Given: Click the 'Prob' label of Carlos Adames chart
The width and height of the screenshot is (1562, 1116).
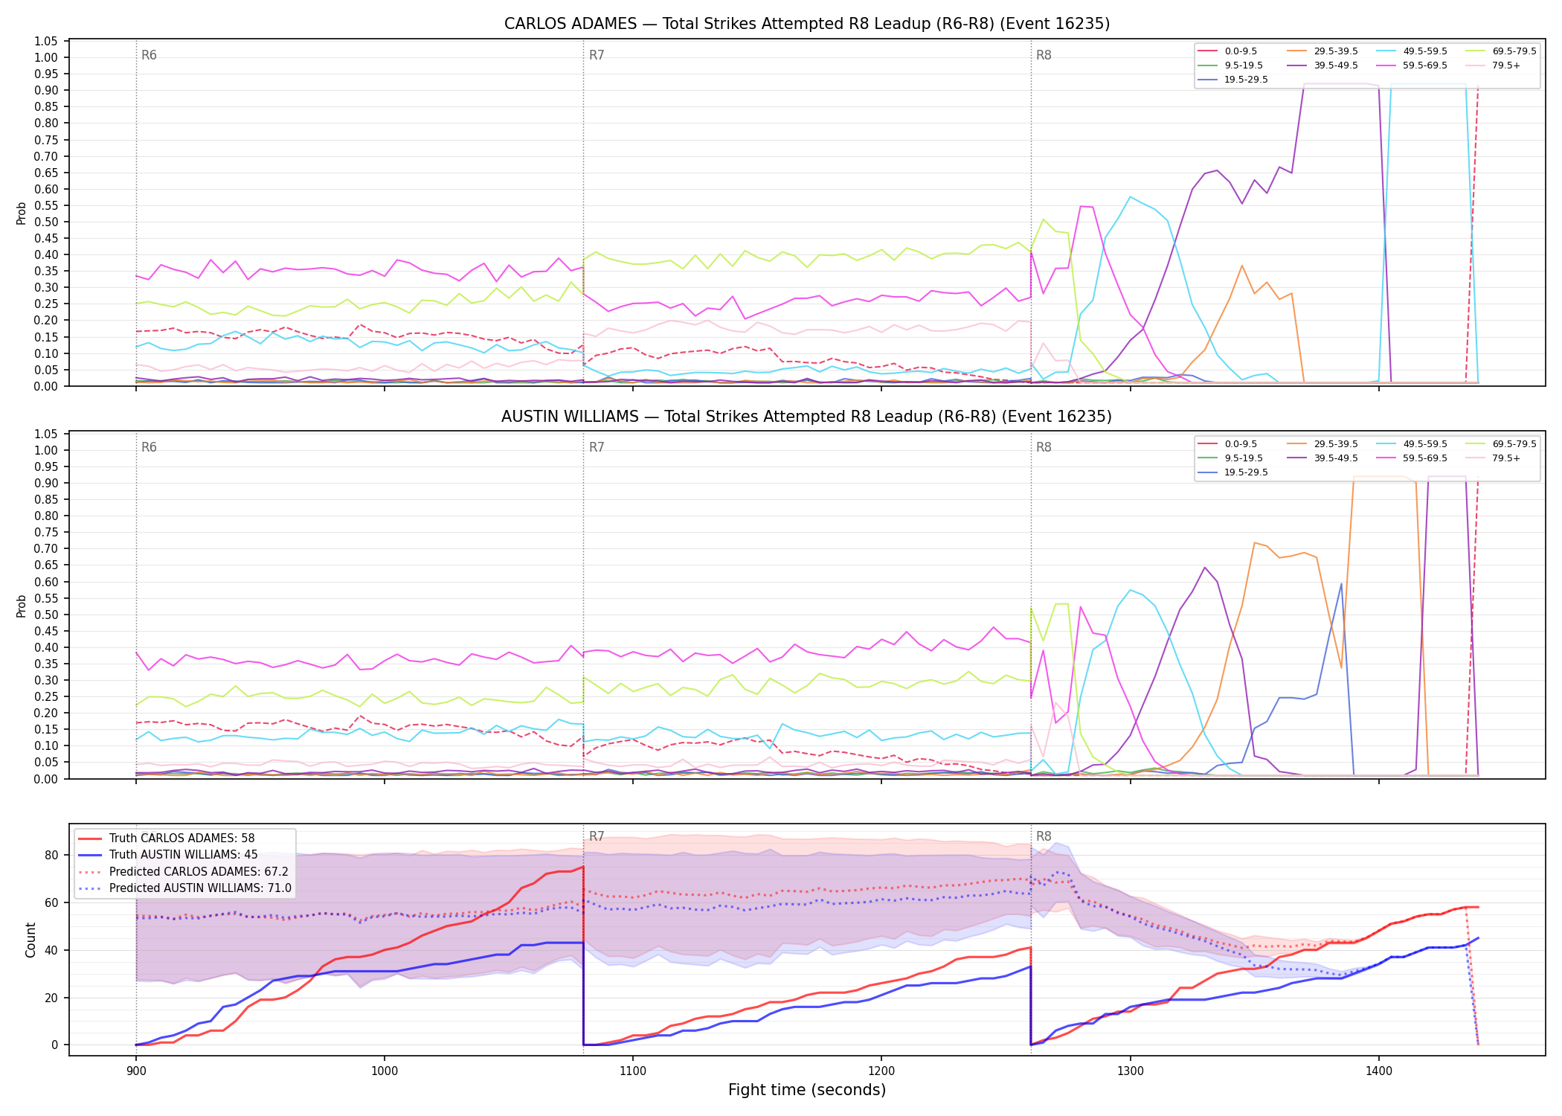Looking at the screenshot, I should [22, 213].
